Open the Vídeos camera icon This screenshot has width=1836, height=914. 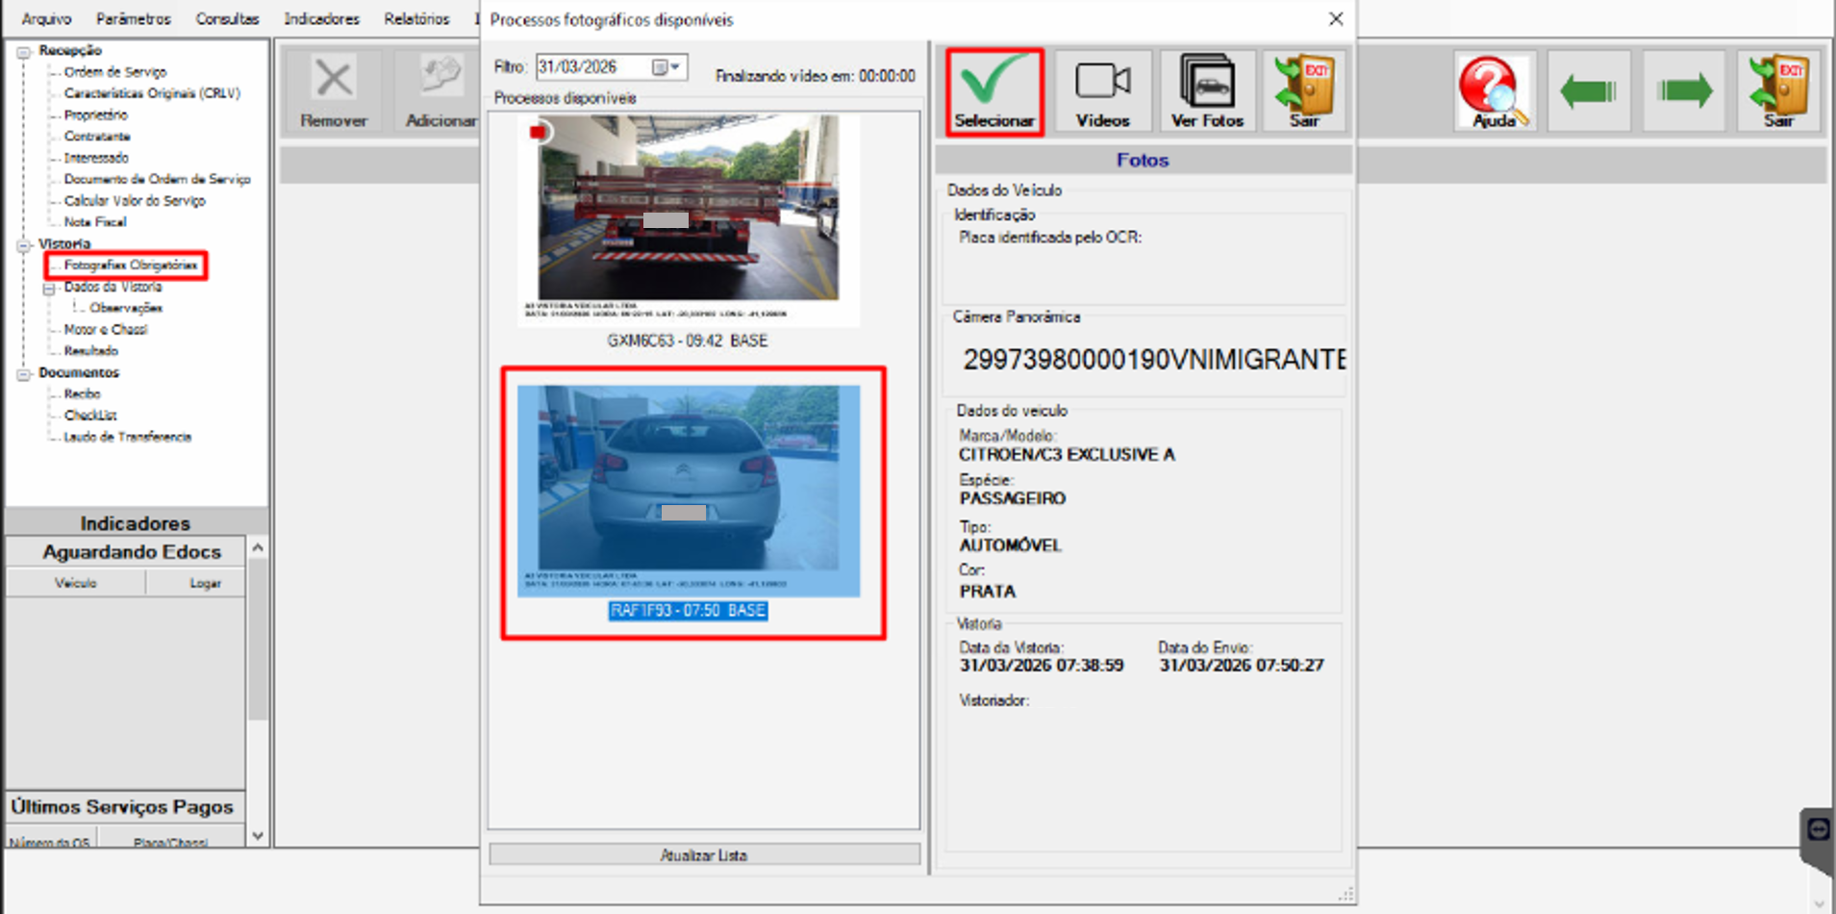pyautogui.click(x=1102, y=92)
